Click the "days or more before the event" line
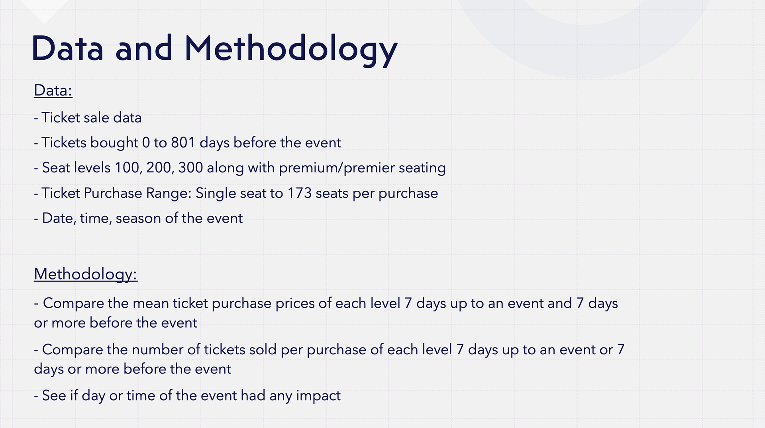Image resolution: width=765 pixels, height=428 pixels. click(132, 369)
